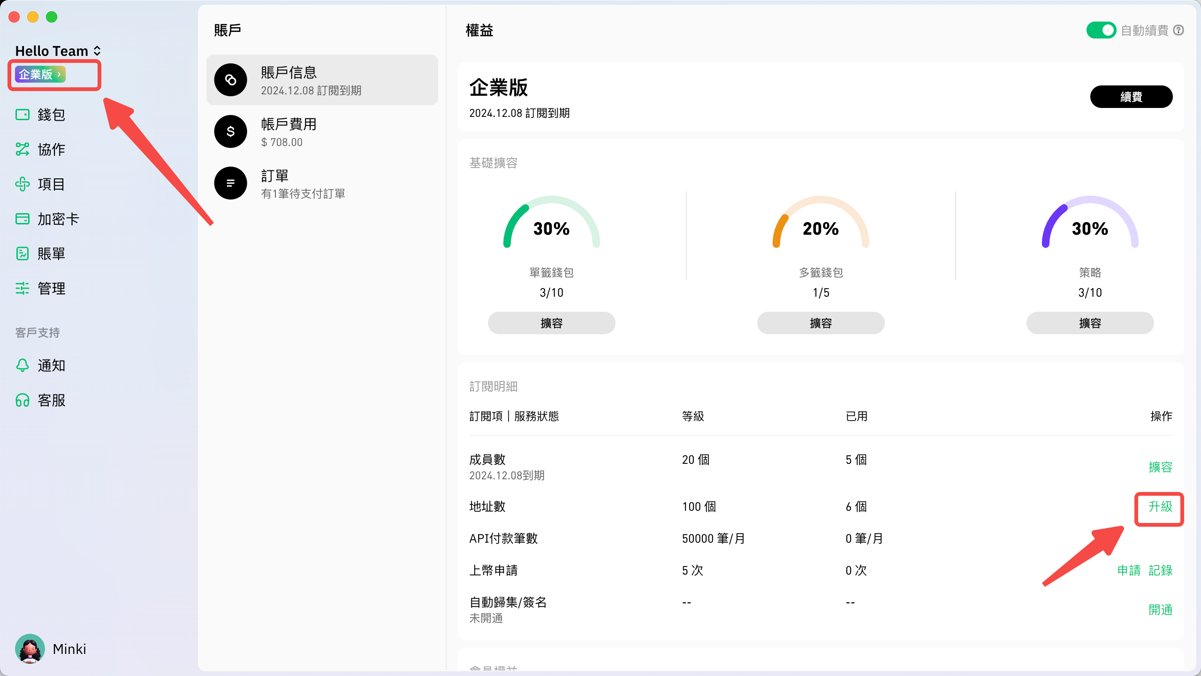Click the bills (賬單) icon in the sidebar
Viewport: 1201px width, 676px height.
23,253
